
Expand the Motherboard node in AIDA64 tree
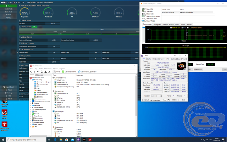[x=31, y=99]
